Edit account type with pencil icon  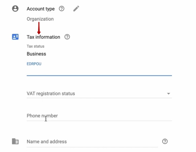click(76, 9)
